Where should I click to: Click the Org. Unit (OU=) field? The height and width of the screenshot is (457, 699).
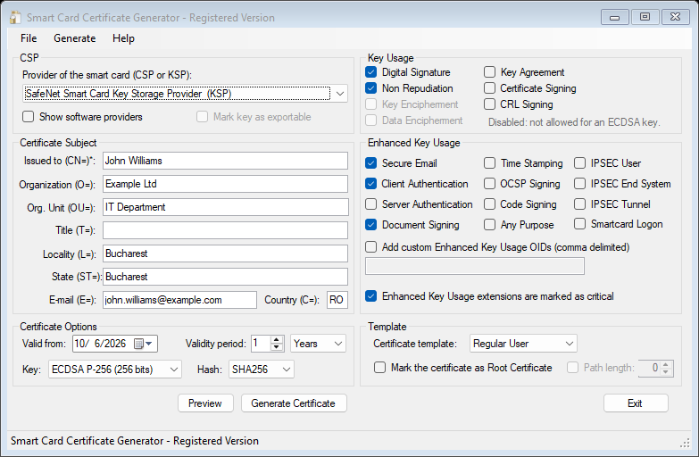[225, 207]
